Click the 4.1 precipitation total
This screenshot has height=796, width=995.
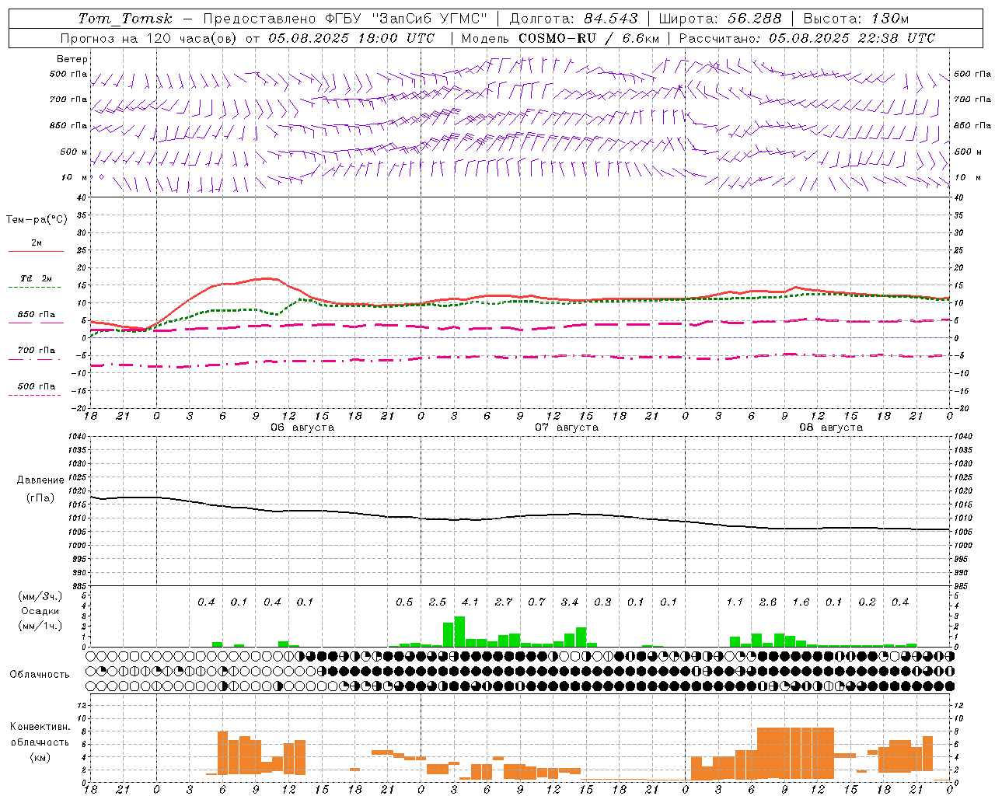pyautogui.click(x=470, y=602)
